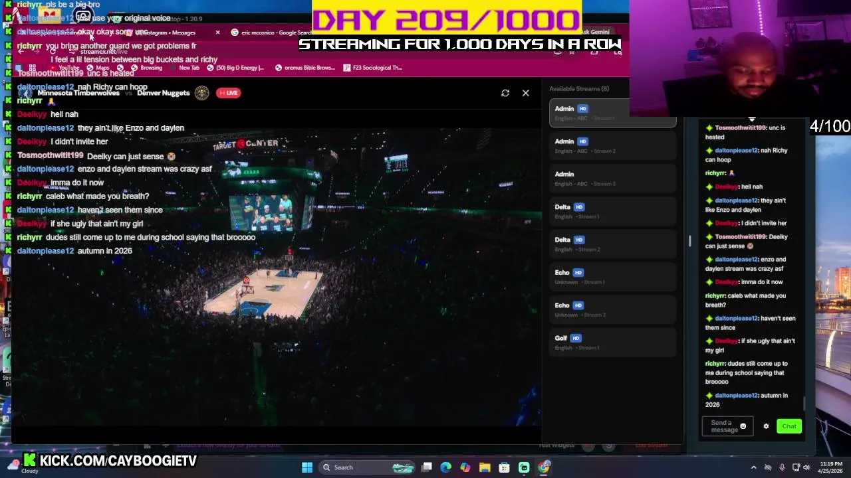Viewport: 851px width, 478px height.
Task: Switch to the Ask Gemini tab
Action: point(594,32)
